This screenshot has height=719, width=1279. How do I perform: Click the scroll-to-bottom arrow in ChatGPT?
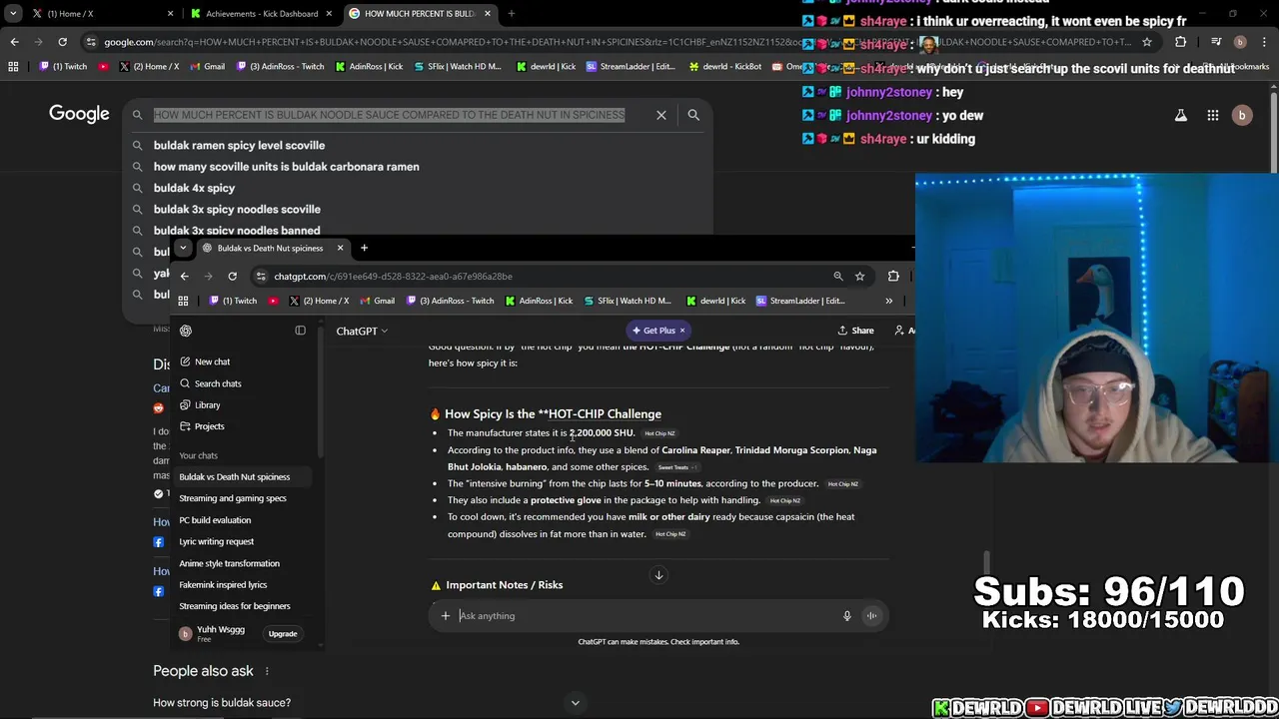point(658,575)
